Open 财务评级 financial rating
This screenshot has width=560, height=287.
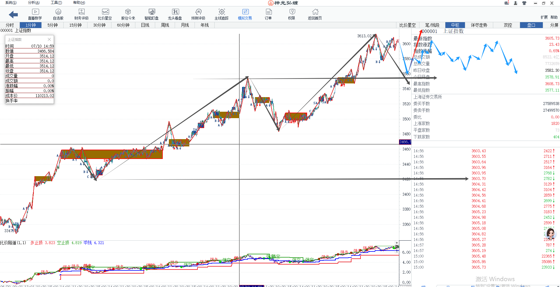(81, 14)
